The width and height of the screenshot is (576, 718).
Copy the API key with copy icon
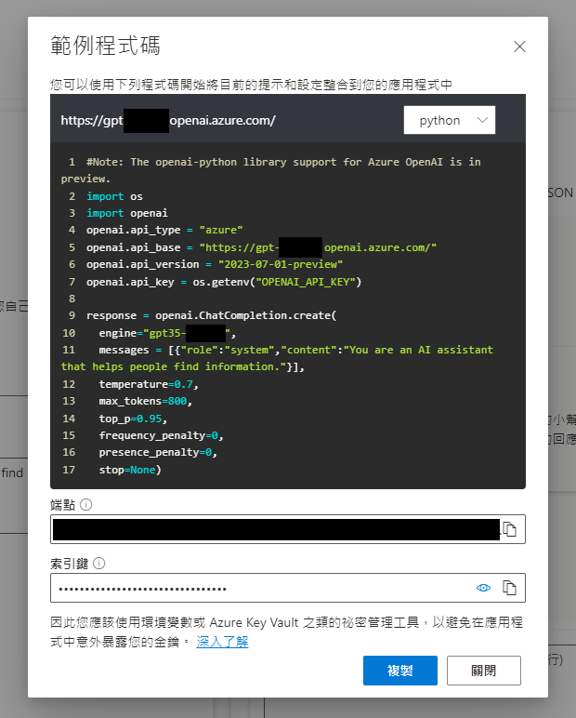click(509, 588)
